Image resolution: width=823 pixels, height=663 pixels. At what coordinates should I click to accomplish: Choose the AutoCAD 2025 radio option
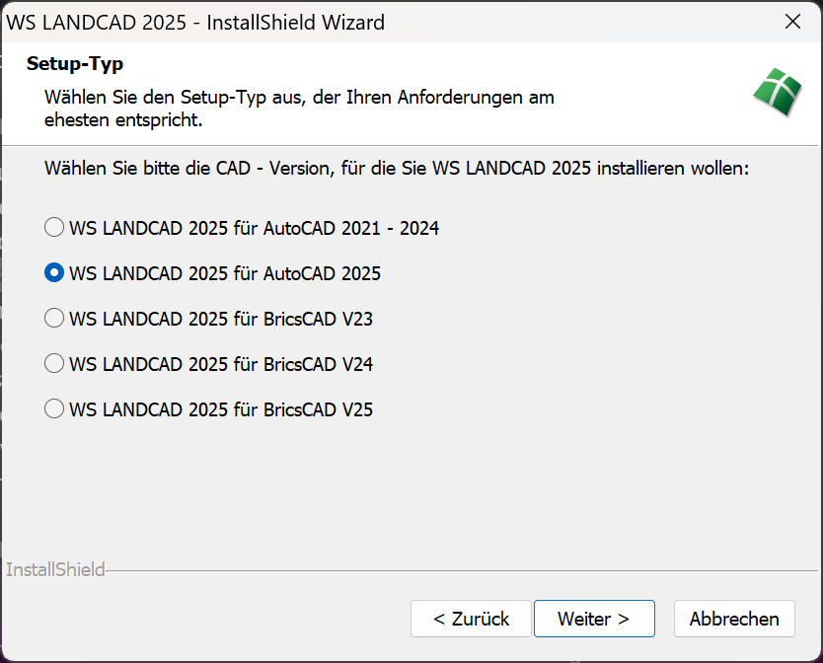54,273
